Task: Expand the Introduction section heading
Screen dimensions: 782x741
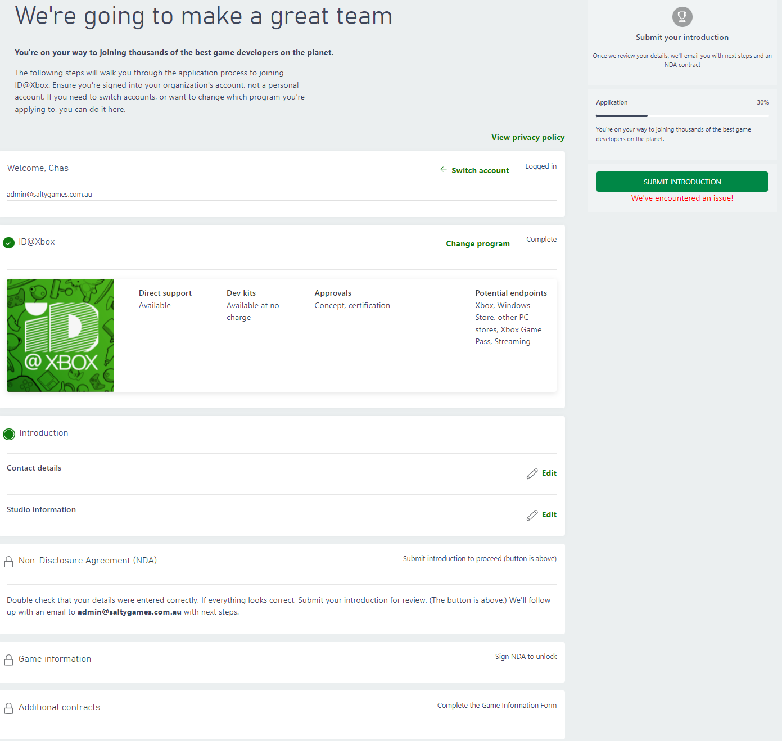Action: (x=44, y=433)
